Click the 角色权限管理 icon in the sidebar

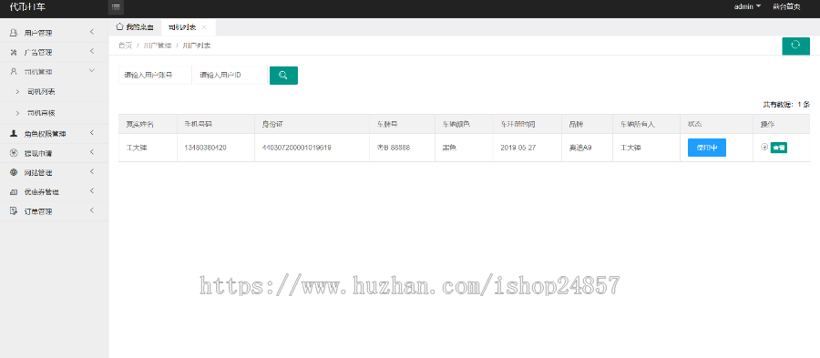[14, 133]
